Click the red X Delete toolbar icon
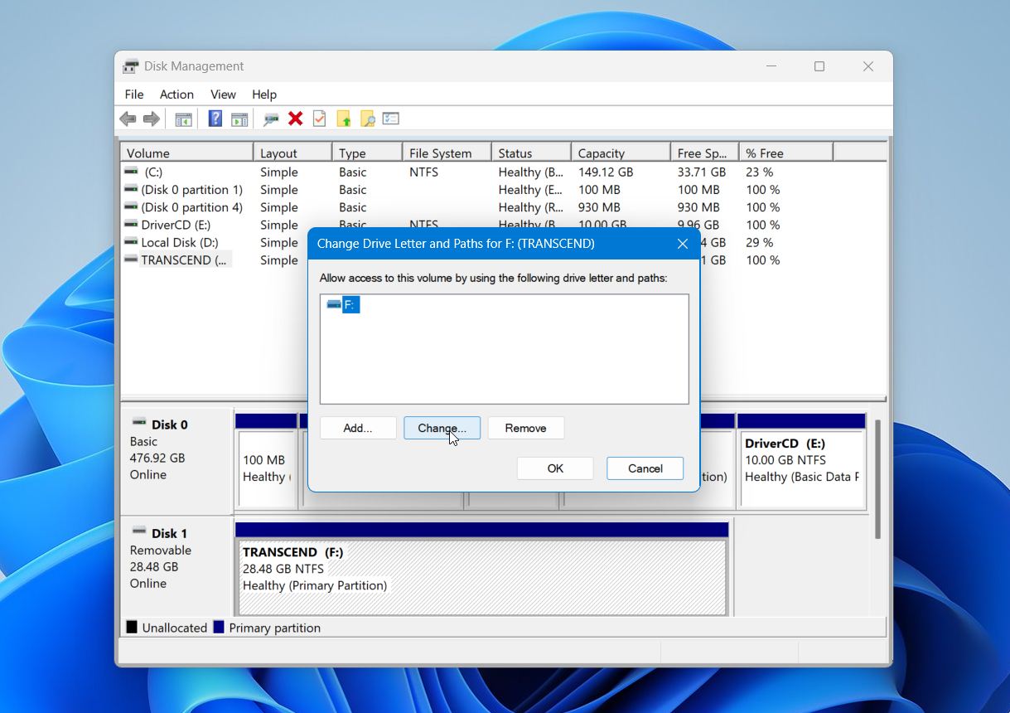The height and width of the screenshot is (713, 1010). click(295, 119)
